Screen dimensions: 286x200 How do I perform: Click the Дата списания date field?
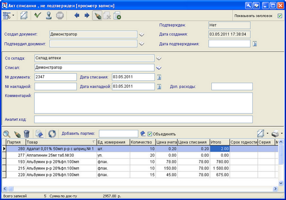click(133, 77)
